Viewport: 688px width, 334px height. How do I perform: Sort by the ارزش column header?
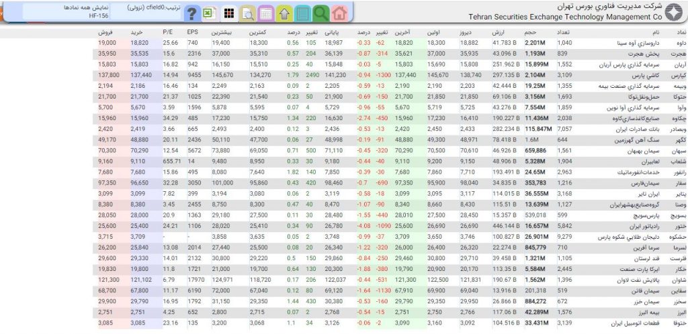tap(499, 32)
